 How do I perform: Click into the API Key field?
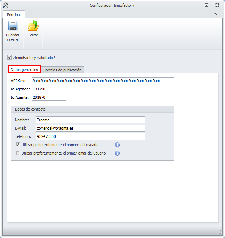pos(103,81)
